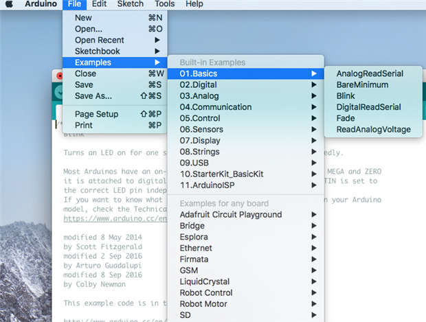Open the Sketch menu

click(x=130, y=4)
